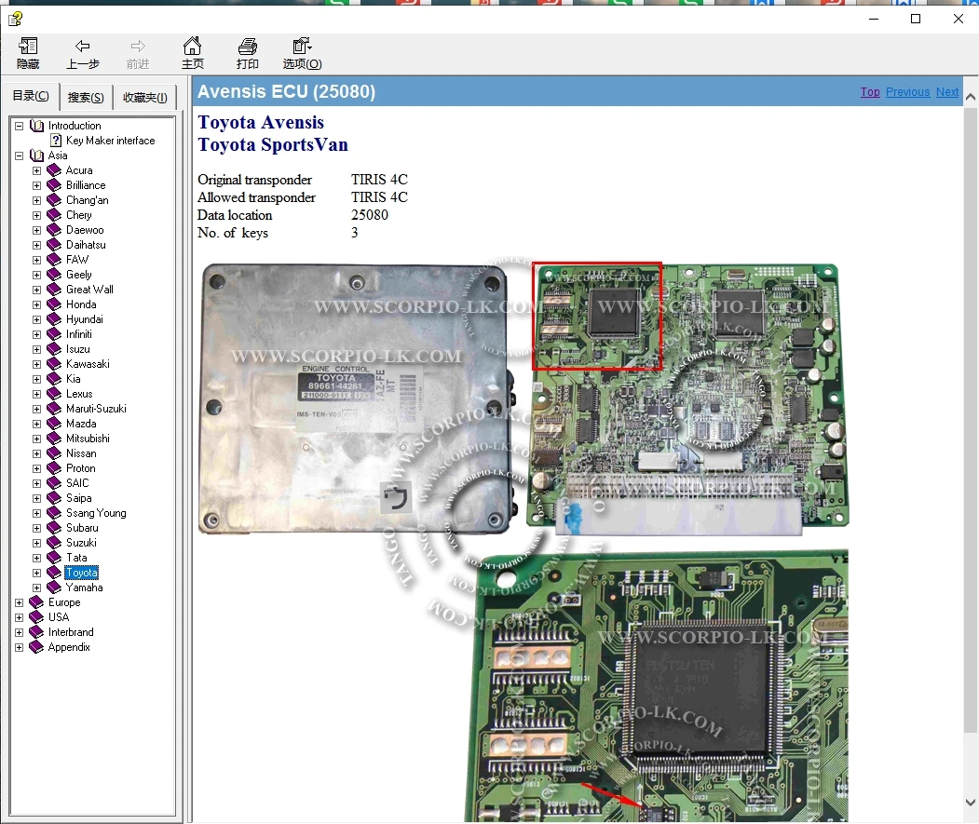Image resolution: width=979 pixels, height=824 pixels.
Task: Select Lexus in the contents tree
Action: (x=79, y=394)
